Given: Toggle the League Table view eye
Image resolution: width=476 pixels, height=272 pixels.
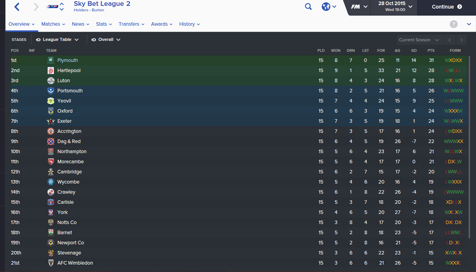Looking at the screenshot, I should point(38,40).
